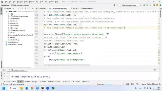Select main.py in project tree
This screenshot has width=162, height=91.
click(x=11, y=37)
